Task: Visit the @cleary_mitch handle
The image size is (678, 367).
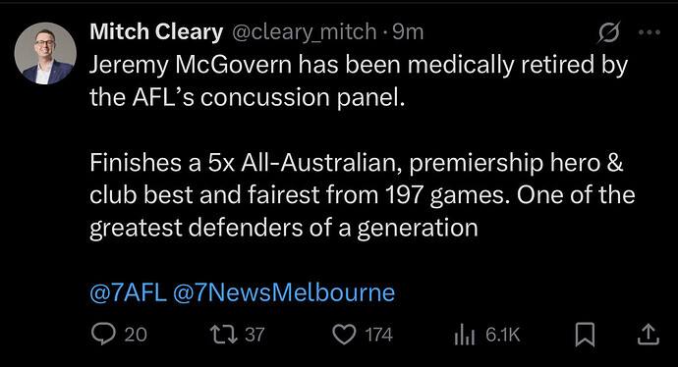Action: 305,32
